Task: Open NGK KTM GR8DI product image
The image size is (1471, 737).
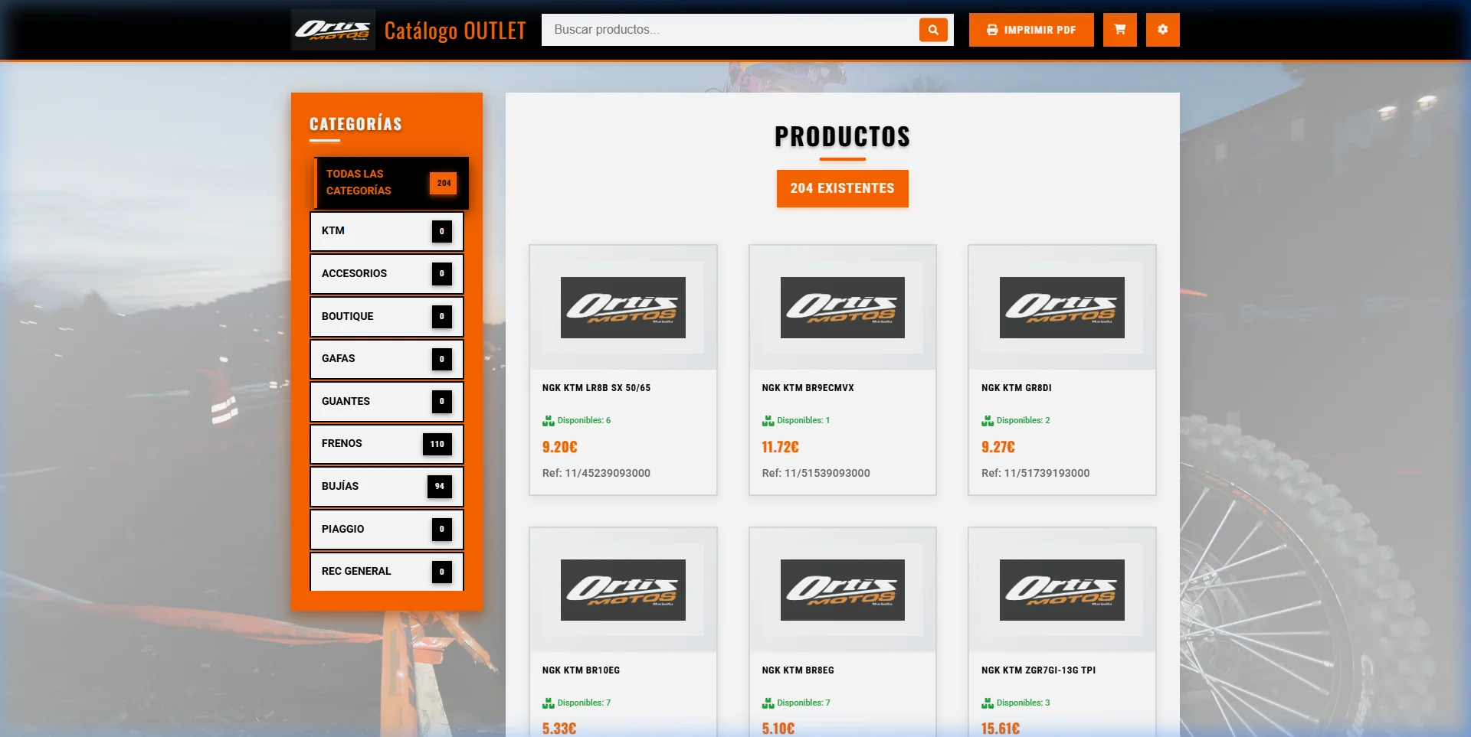Action: tap(1062, 308)
